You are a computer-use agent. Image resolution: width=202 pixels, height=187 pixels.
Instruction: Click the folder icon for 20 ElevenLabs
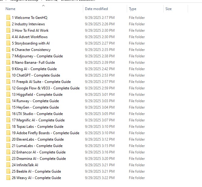coord(8,139)
